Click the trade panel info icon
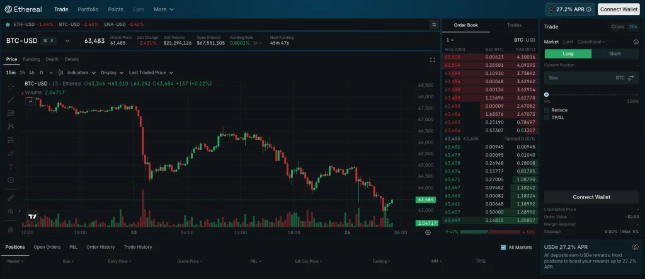Image resolution: width=645 pixels, height=279 pixels. (636, 42)
